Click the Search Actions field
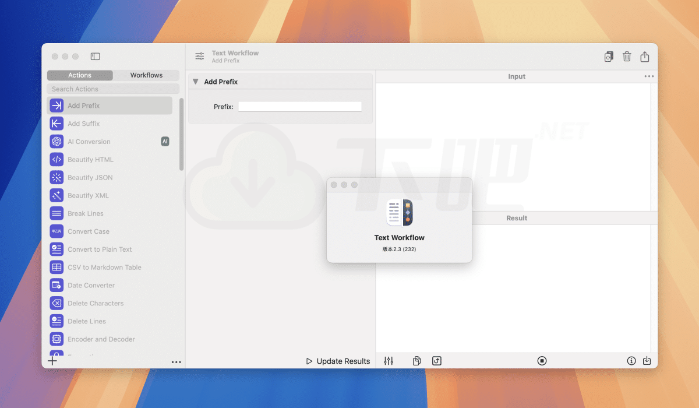Image resolution: width=699 pixels, height=408 pixels. (x=113, y=89)
